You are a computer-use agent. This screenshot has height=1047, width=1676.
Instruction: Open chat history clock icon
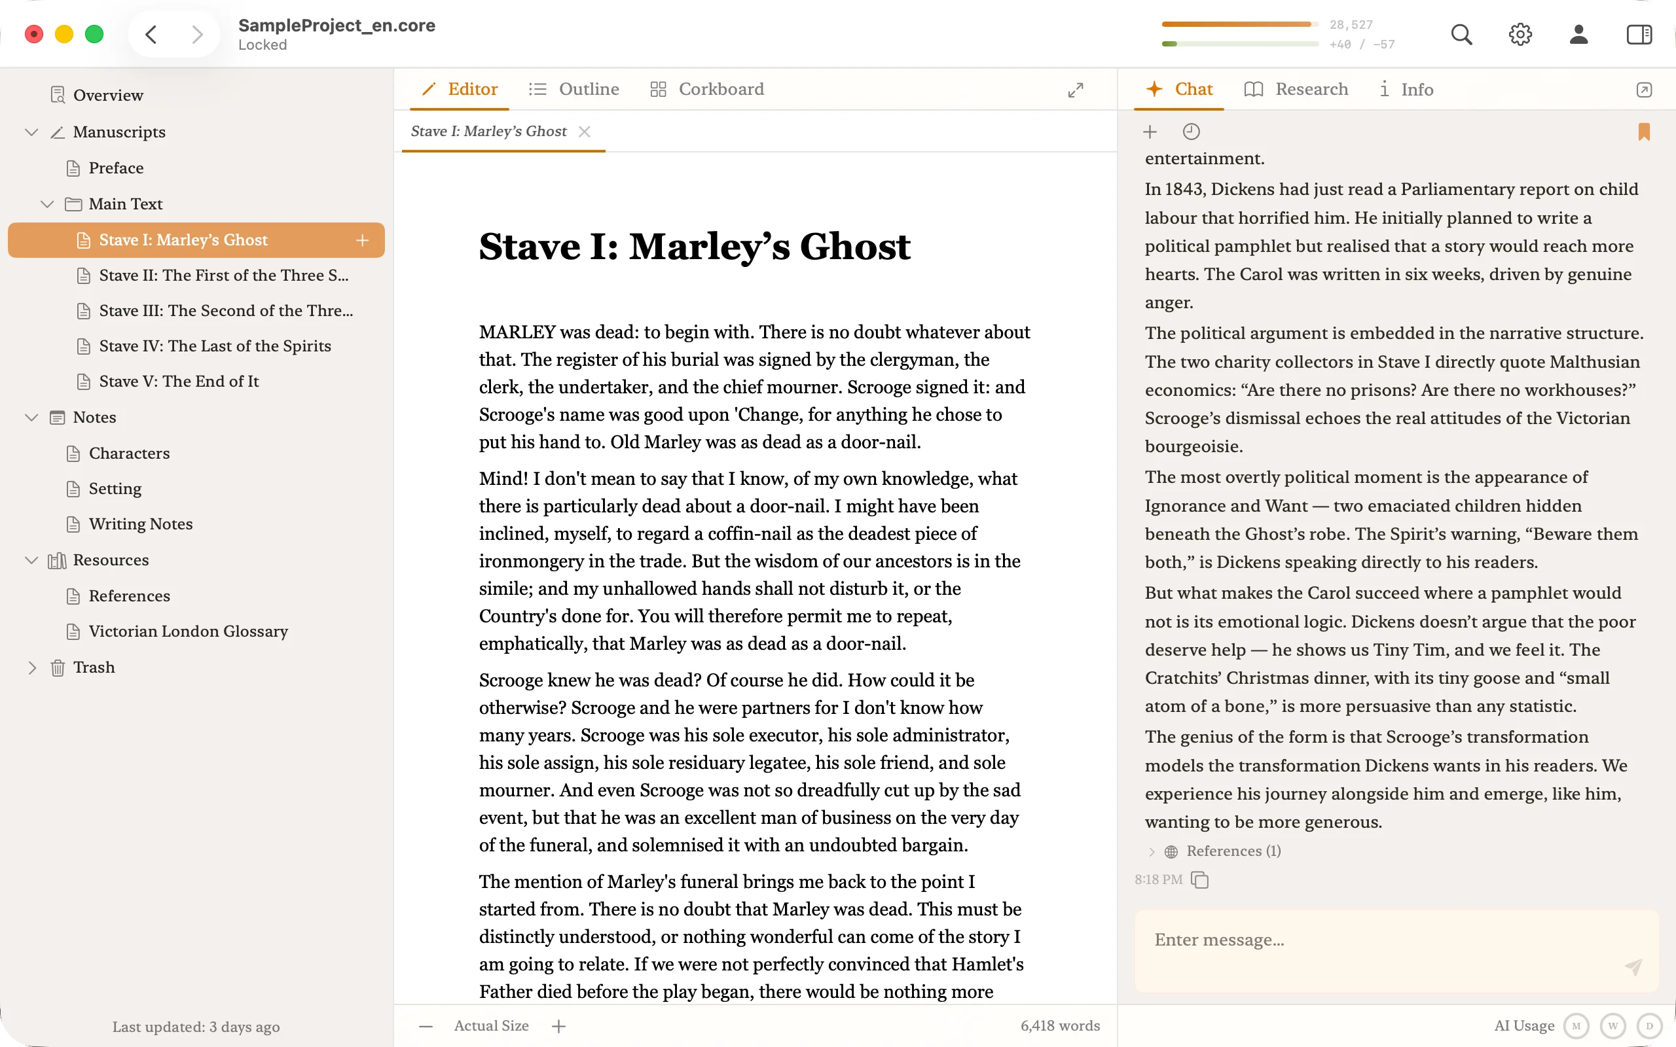(x=1192, y=132)
